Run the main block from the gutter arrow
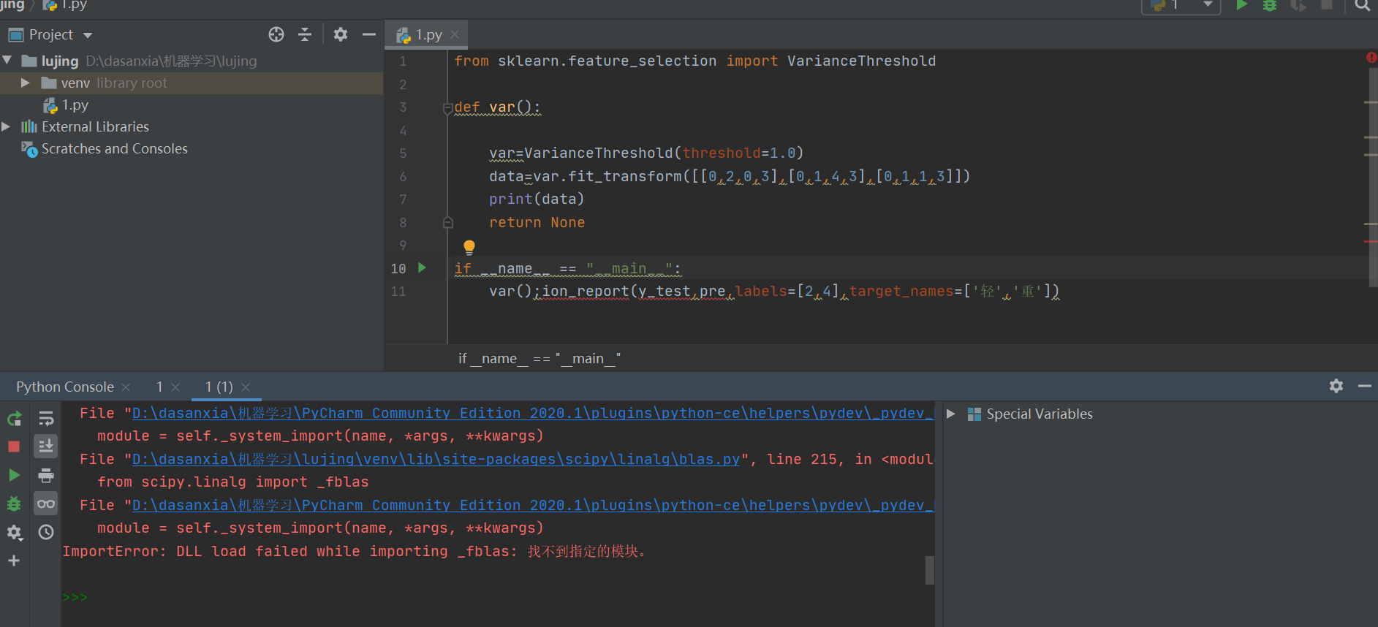 point(422,267)
